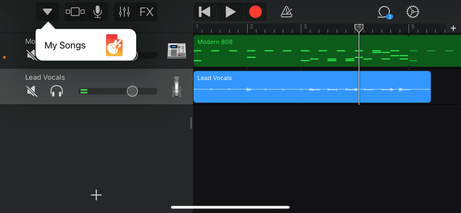Select the Modern 808 drum machine icon
Image resolution: width=461 pixels, height=213 pixels.
click(176, 51)
